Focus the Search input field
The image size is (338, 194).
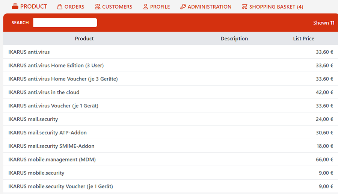(x=65, y=22)
